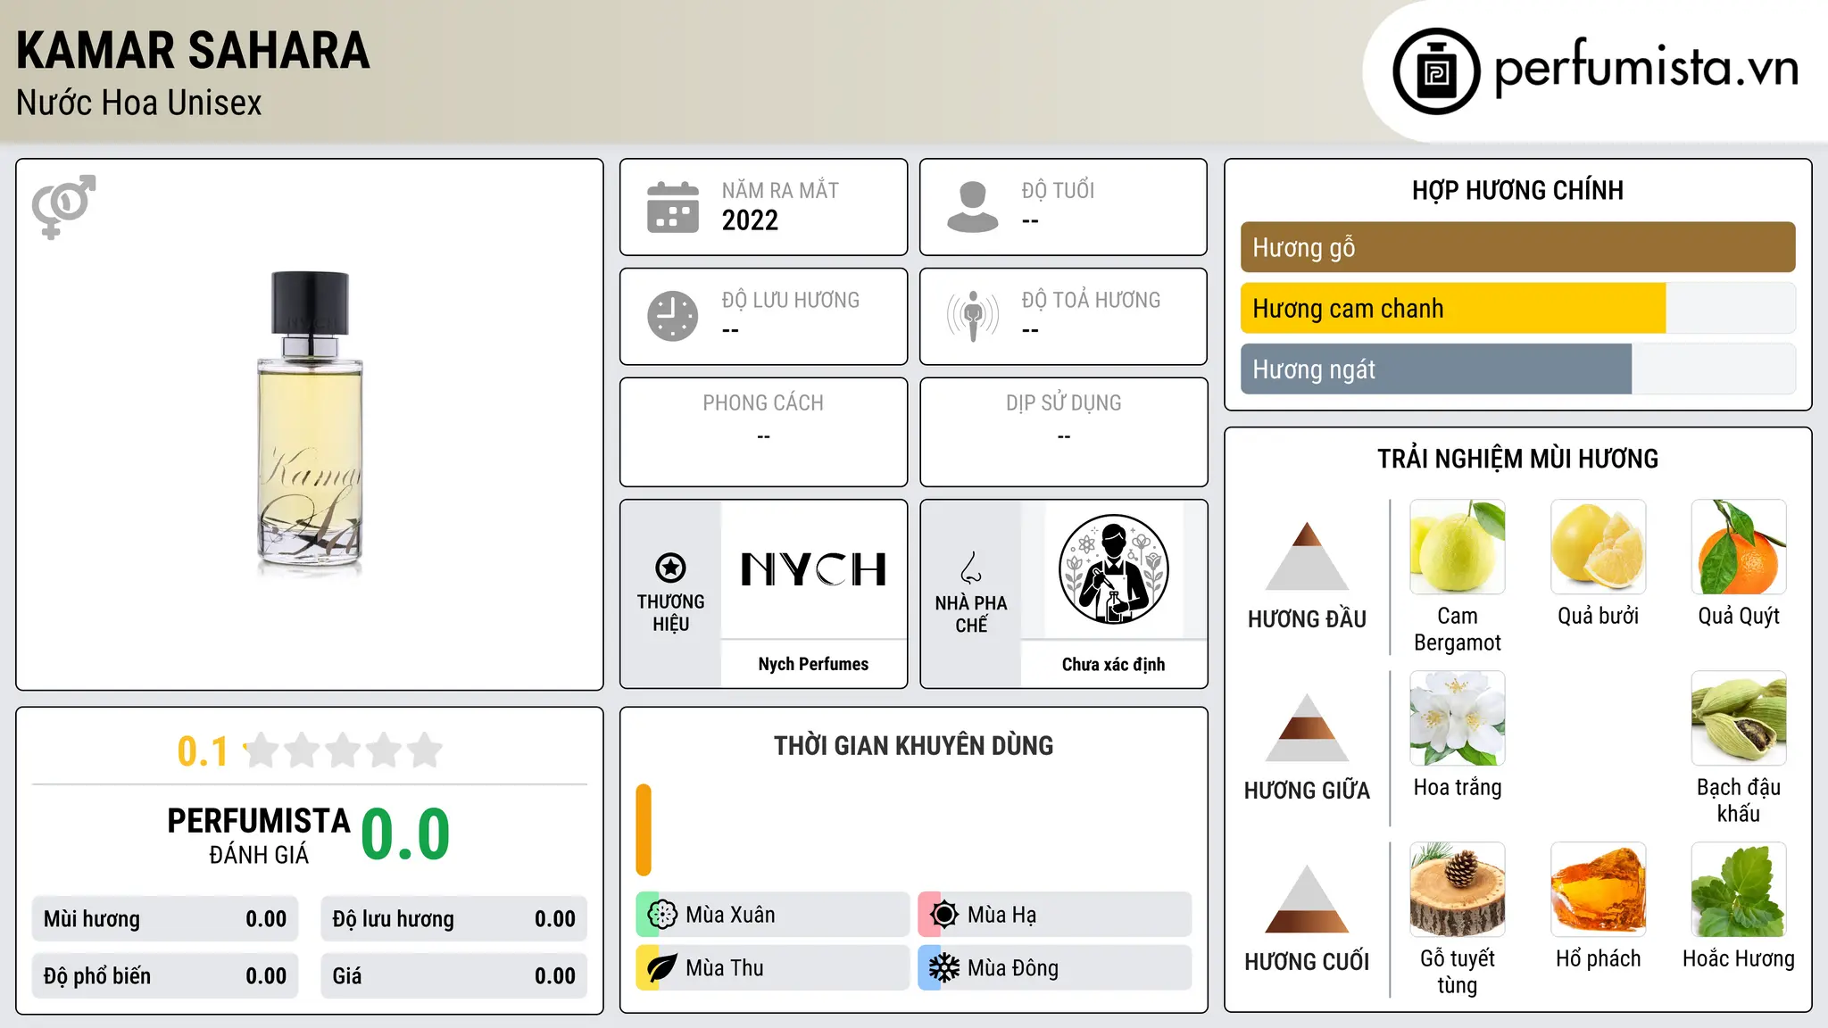Click the Mùi hương 0.00 score field

pyautogui.click(x=165, y=919)
